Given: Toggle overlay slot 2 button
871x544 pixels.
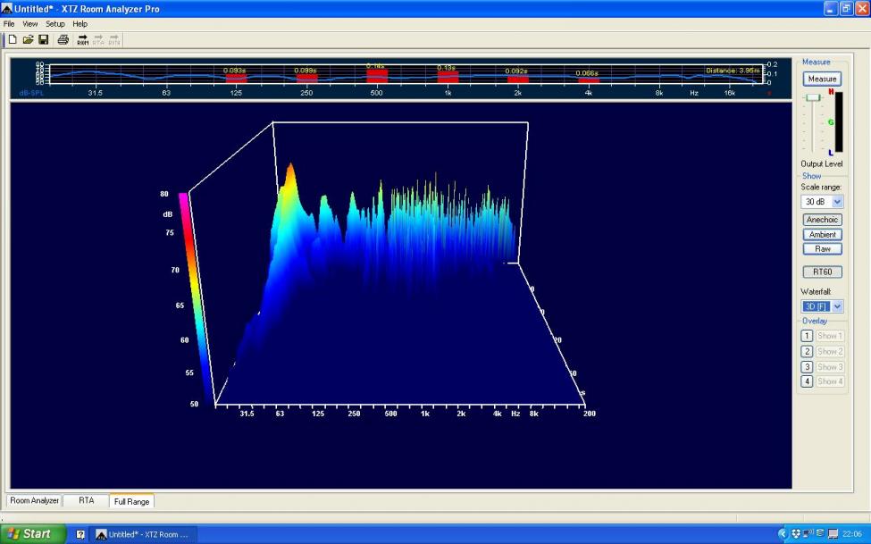Looking at the screenshot, I should 807,351.
